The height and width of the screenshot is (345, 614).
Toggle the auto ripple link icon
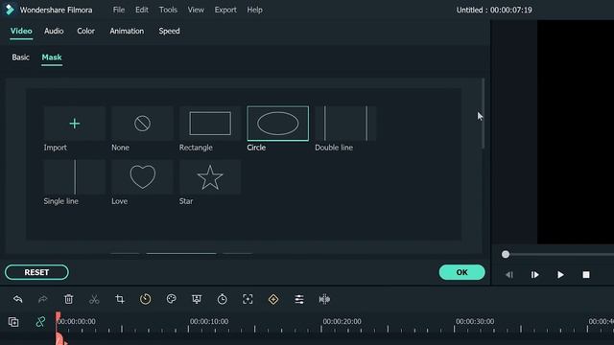(40, 322)
